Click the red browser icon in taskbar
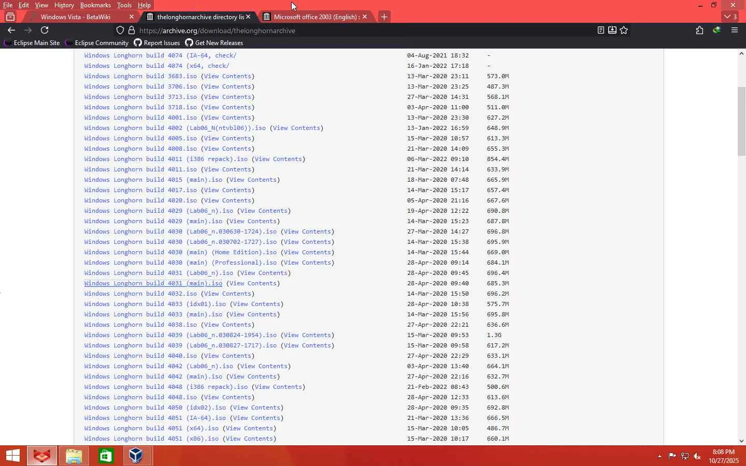This screenshot has height=466, width=746. [x=42, y=456]
